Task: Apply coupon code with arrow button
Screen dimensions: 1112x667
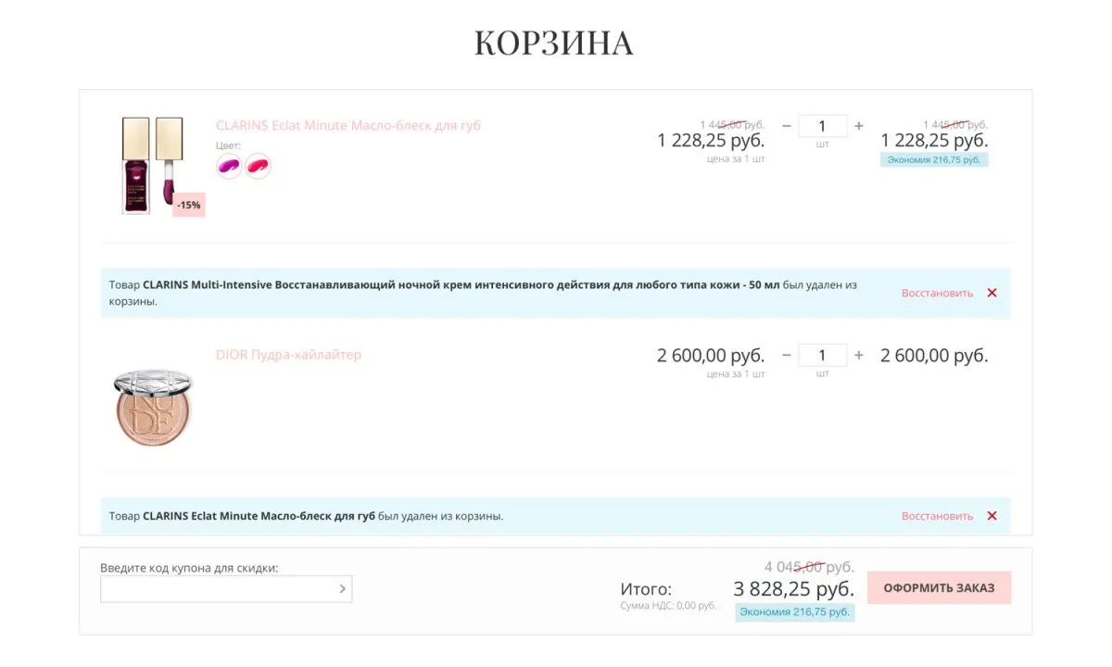Action: tap(342, 588)
